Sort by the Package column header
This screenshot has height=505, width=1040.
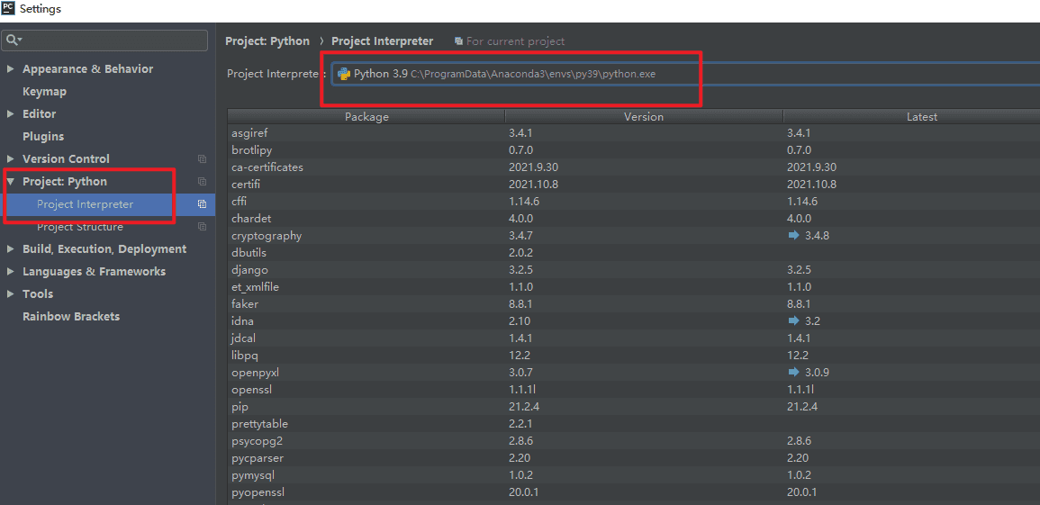[366, 117]
